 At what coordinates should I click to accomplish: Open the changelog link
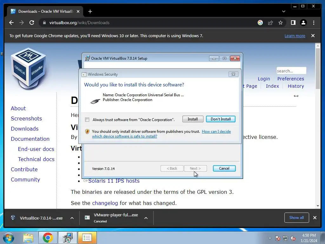point(105,203)
